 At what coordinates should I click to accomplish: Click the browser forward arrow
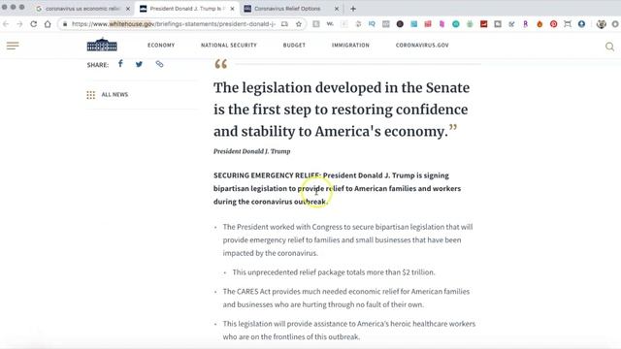(x=19, y=24)
